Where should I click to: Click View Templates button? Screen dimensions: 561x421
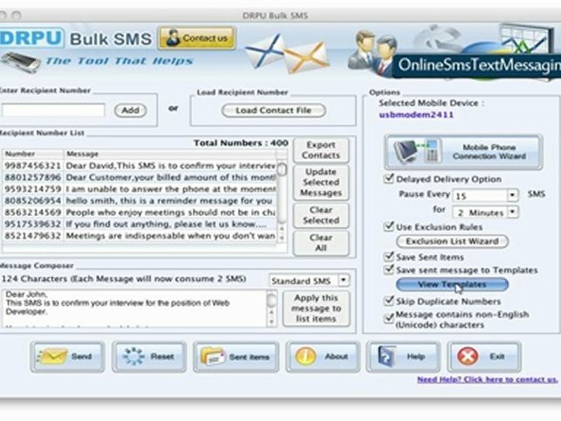tap(452, 285)
